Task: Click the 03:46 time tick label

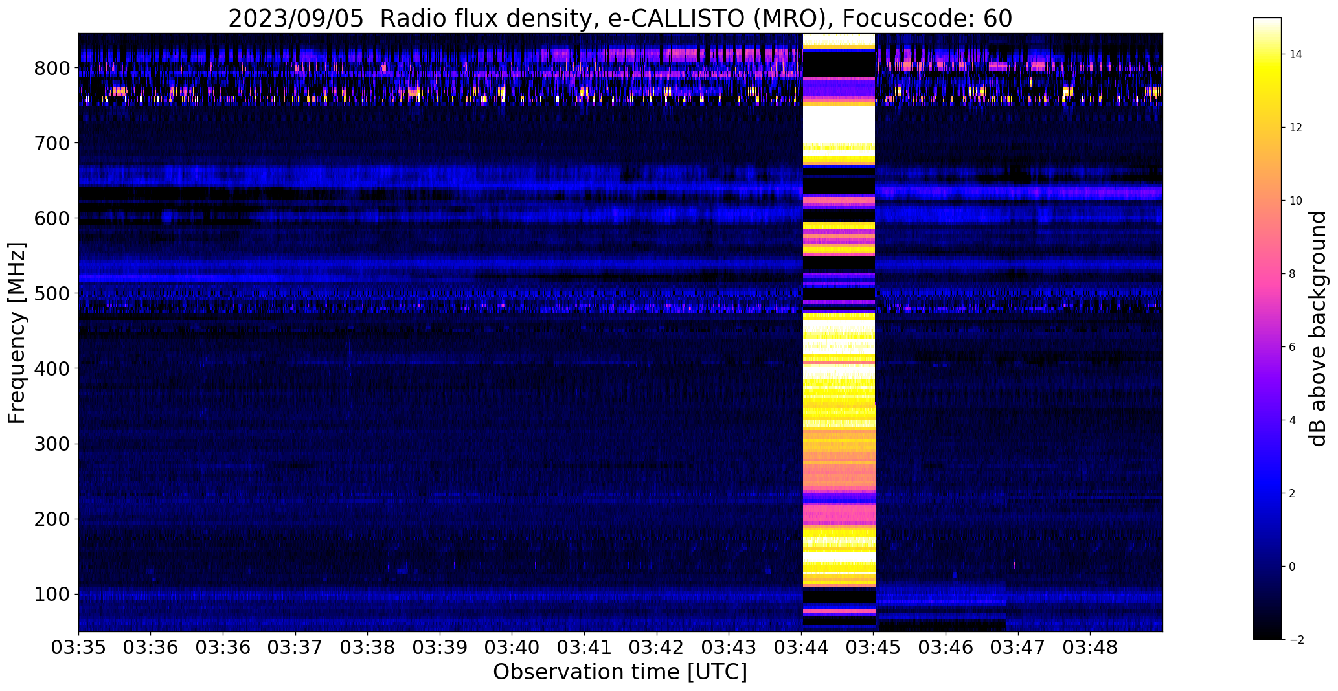Action: (x=946, y=648)
